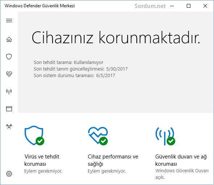This screenshot has width=214, height=185.
Task: Go to Home in sidebar
Action: 9,39
